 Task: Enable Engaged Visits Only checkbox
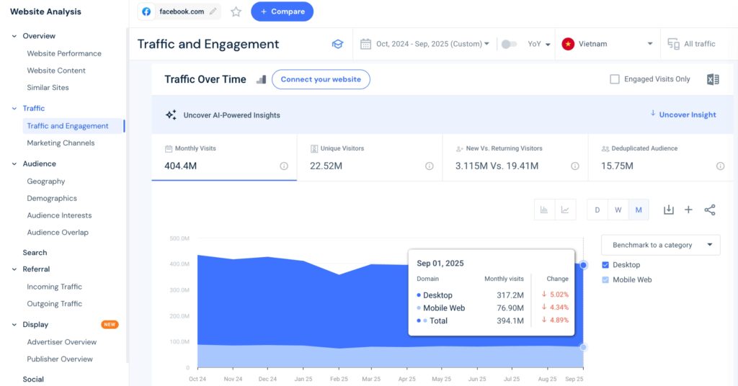coord(615,79)
